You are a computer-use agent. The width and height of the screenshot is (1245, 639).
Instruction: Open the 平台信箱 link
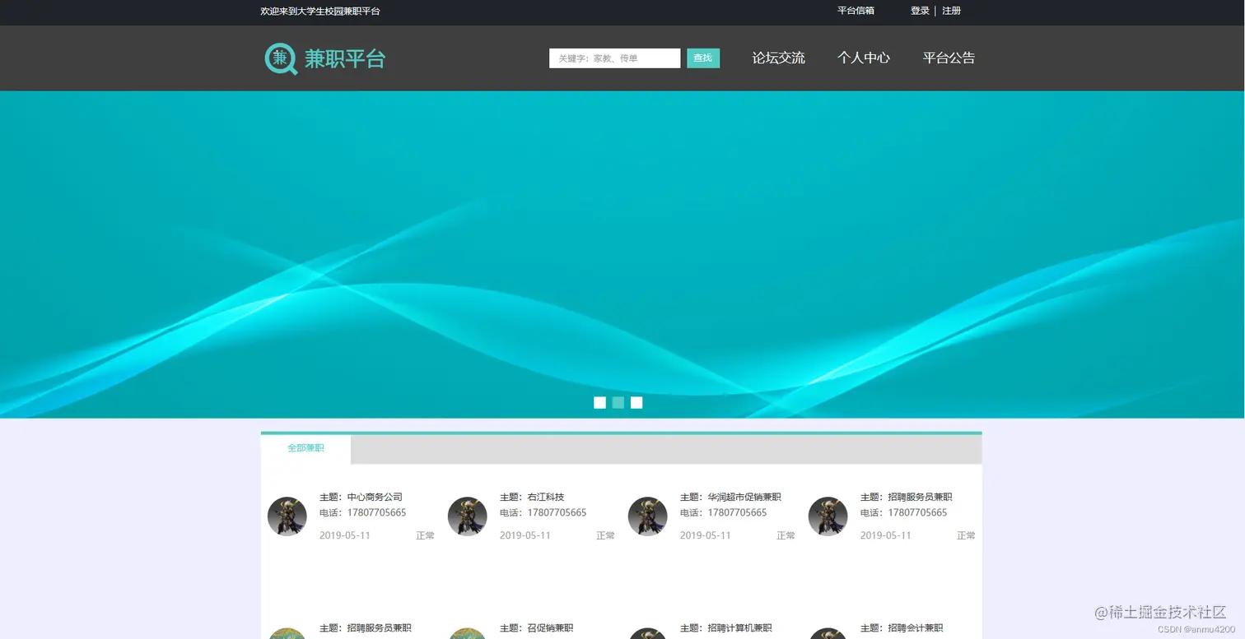pyautogui.click(x=856, y=11)
